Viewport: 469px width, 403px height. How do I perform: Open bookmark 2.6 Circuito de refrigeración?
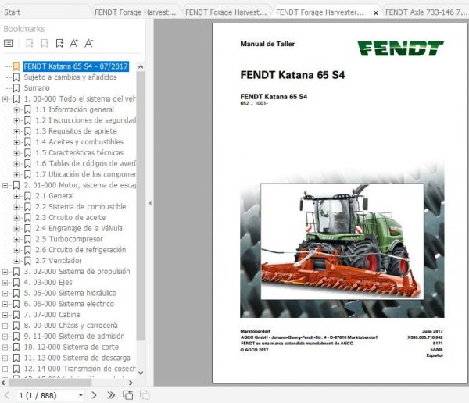pos(81,250)
